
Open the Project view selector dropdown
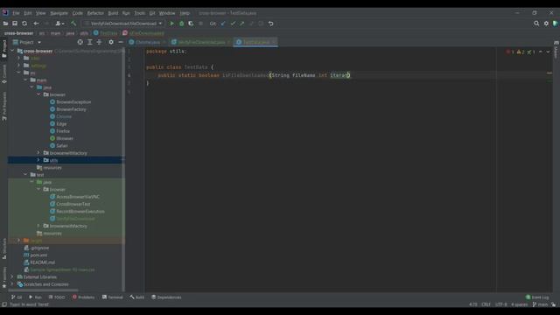tap(27, 42)
